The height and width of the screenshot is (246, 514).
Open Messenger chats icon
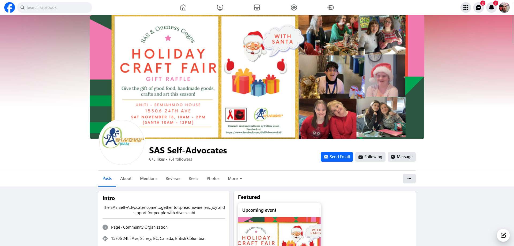(x=479, y=7)
